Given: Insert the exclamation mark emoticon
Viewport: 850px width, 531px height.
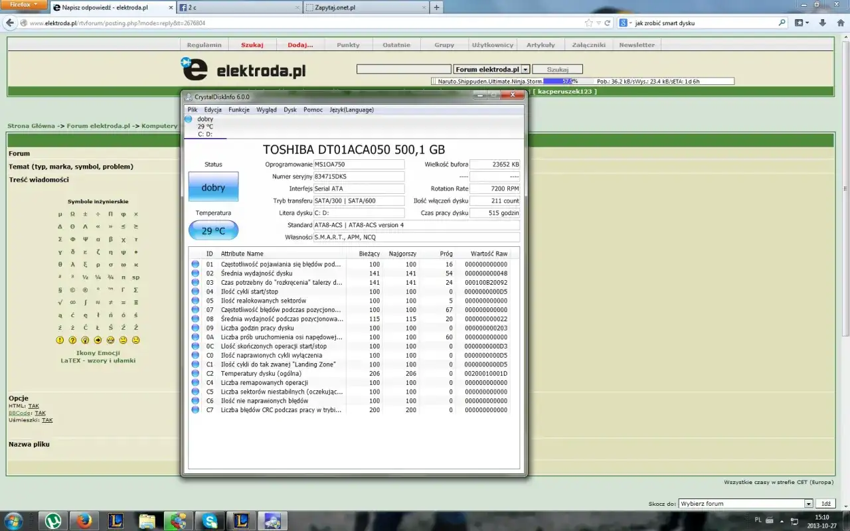Looking at the screenshot, I should (60, 340).
